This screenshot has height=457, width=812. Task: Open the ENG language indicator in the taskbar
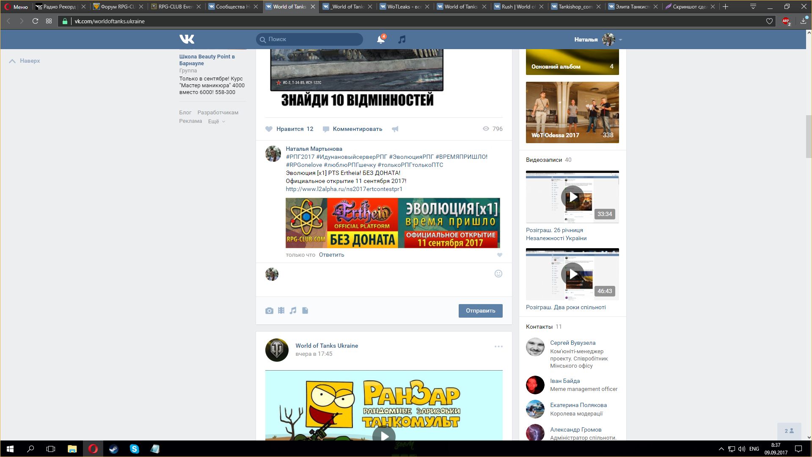pyautogui.click(x=754, y=449)
